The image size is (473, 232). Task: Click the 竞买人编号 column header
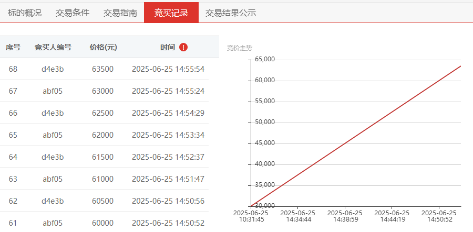[53, 47]
